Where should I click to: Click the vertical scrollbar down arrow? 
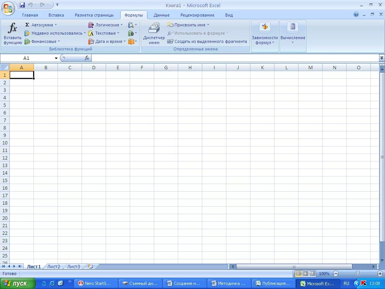click(382, 260)
